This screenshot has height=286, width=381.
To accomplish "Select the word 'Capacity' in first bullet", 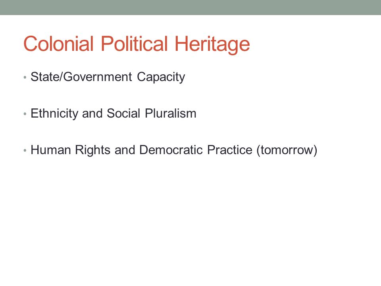I will [161, 77].
